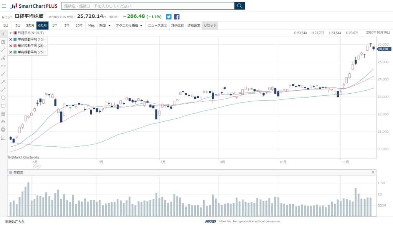Click the stock name search field

148,6
